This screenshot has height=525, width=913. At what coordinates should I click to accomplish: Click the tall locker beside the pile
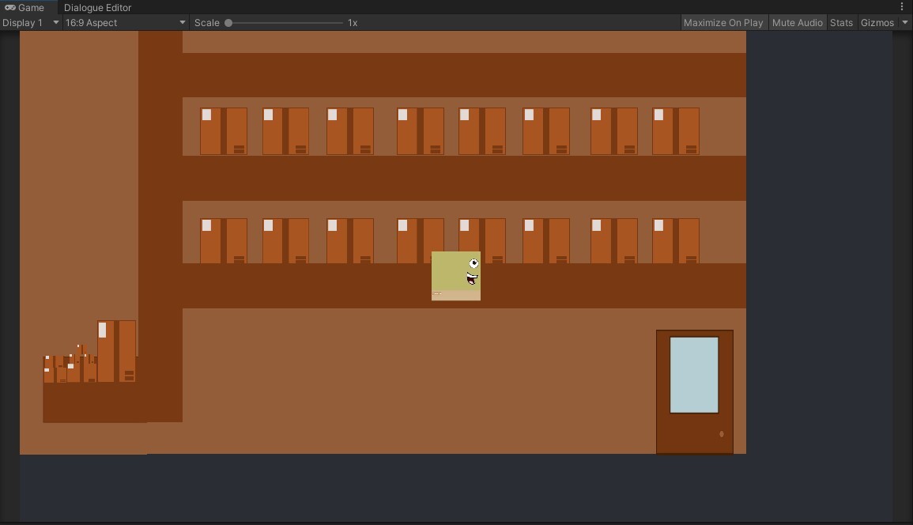pos(116,351)
